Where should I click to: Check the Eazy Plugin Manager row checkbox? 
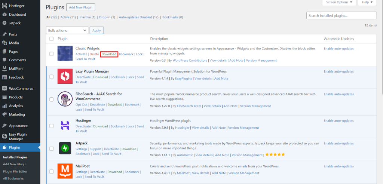click(52, 77)
